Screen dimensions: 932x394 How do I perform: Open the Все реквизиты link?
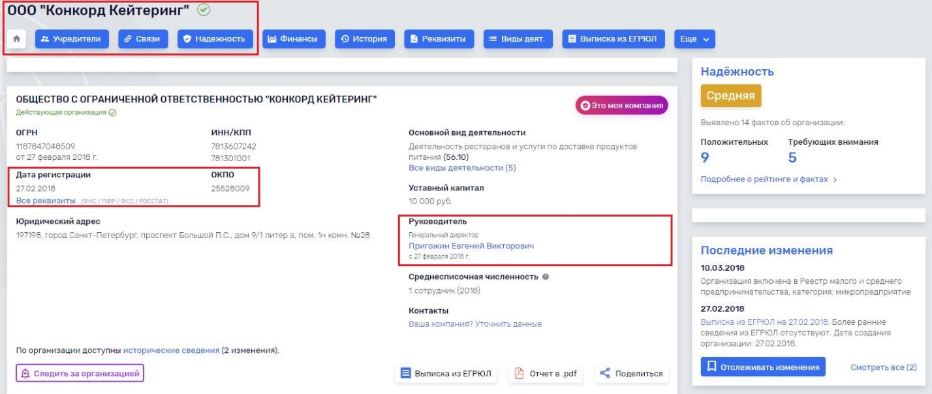click(x=46, y=200)
